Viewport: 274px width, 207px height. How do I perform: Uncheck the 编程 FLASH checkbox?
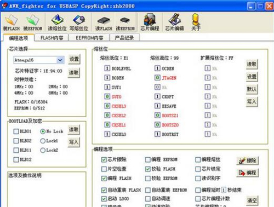[x=104, y=178]
